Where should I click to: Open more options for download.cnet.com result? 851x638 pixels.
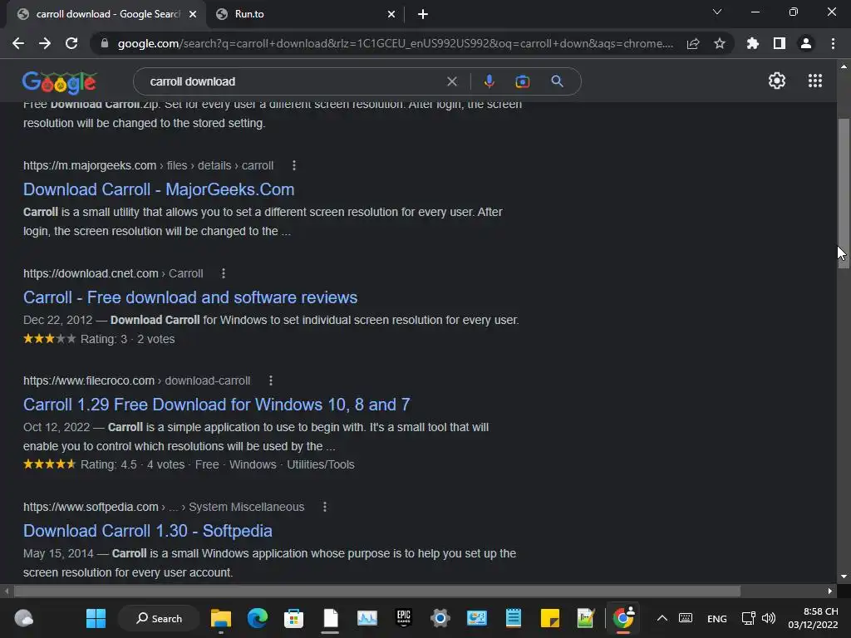[x=224, y=273]
